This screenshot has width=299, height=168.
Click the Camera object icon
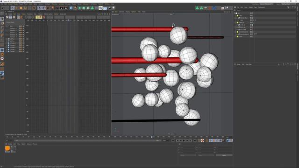point(109,8)
